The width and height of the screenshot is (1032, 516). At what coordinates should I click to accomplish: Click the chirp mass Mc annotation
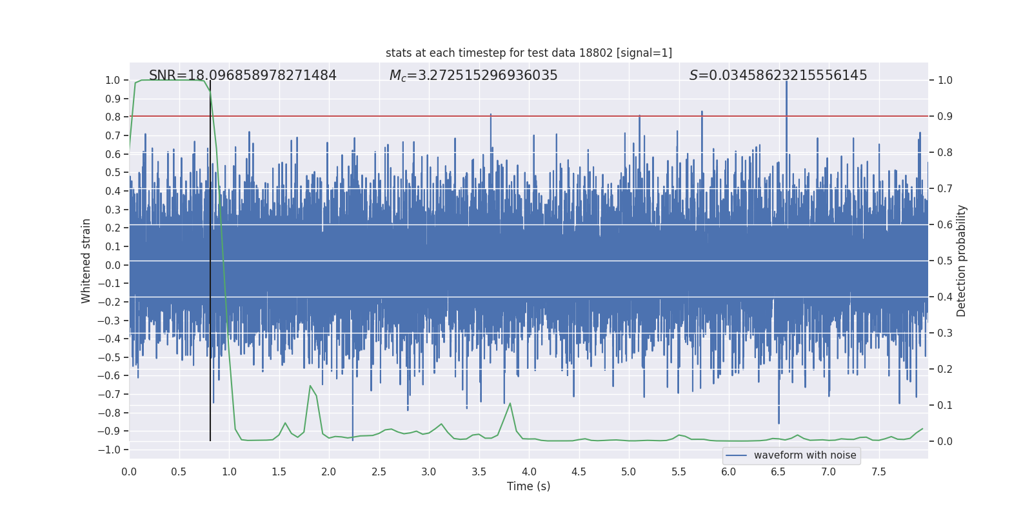473,75
